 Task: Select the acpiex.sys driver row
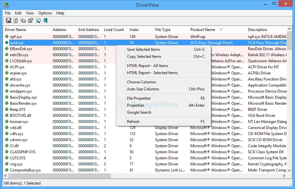[x=145, y=73]
